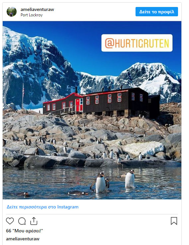Click the large front penguin standing in water
Screen dimensions: 189x245
[x=99, y=183]
